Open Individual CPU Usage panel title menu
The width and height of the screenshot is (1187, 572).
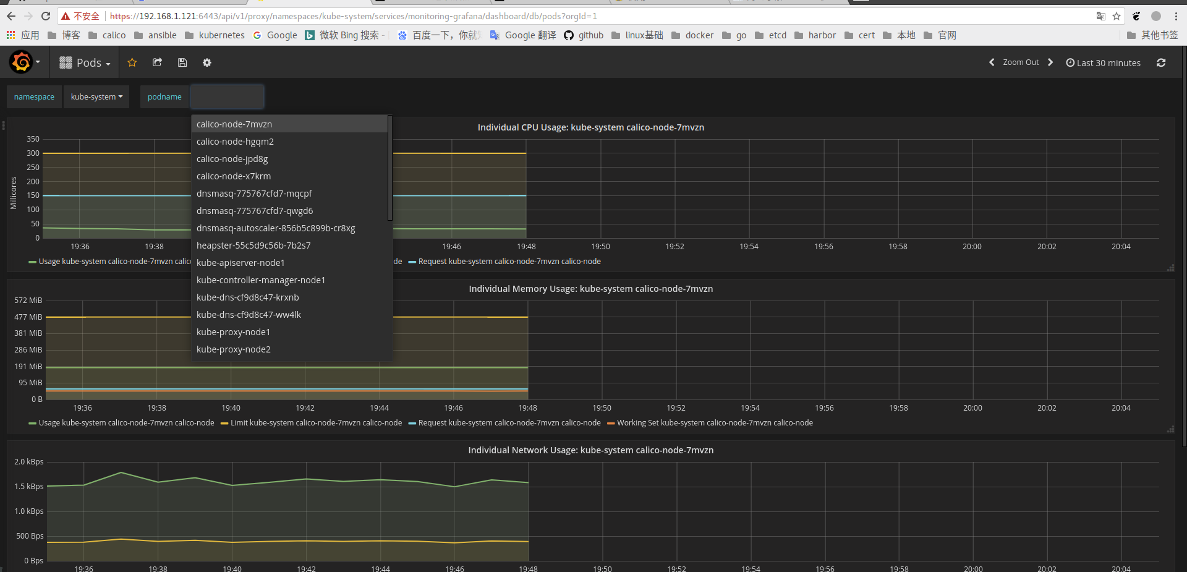click(x=590, y=127)
